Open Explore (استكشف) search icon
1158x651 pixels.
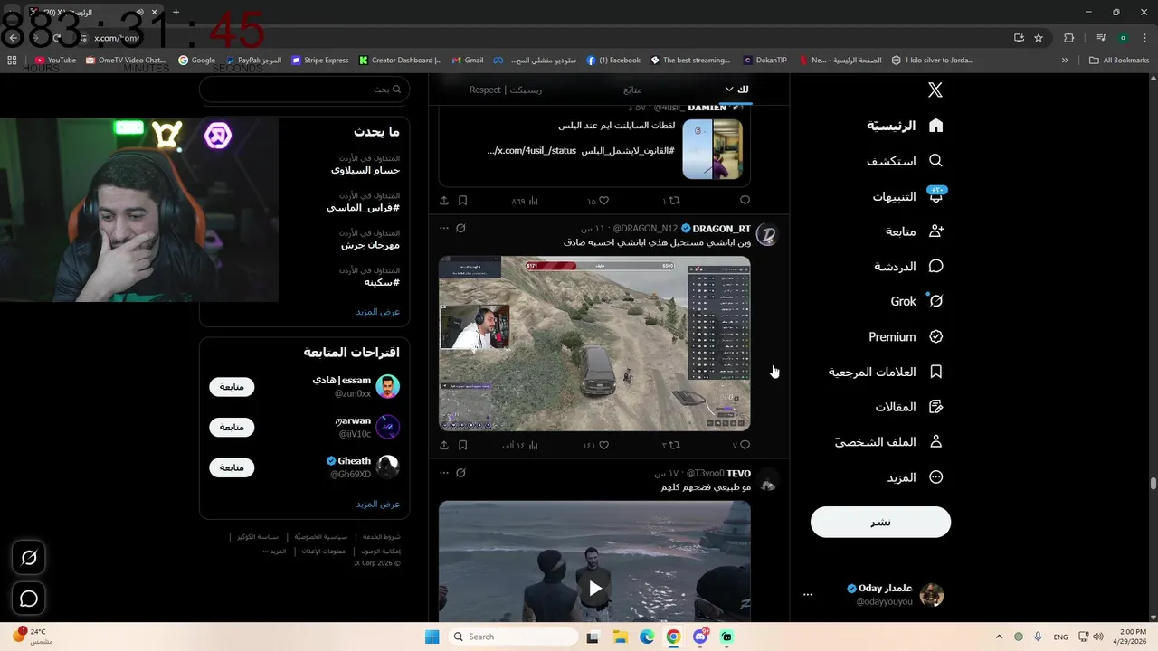coord(936,161)
